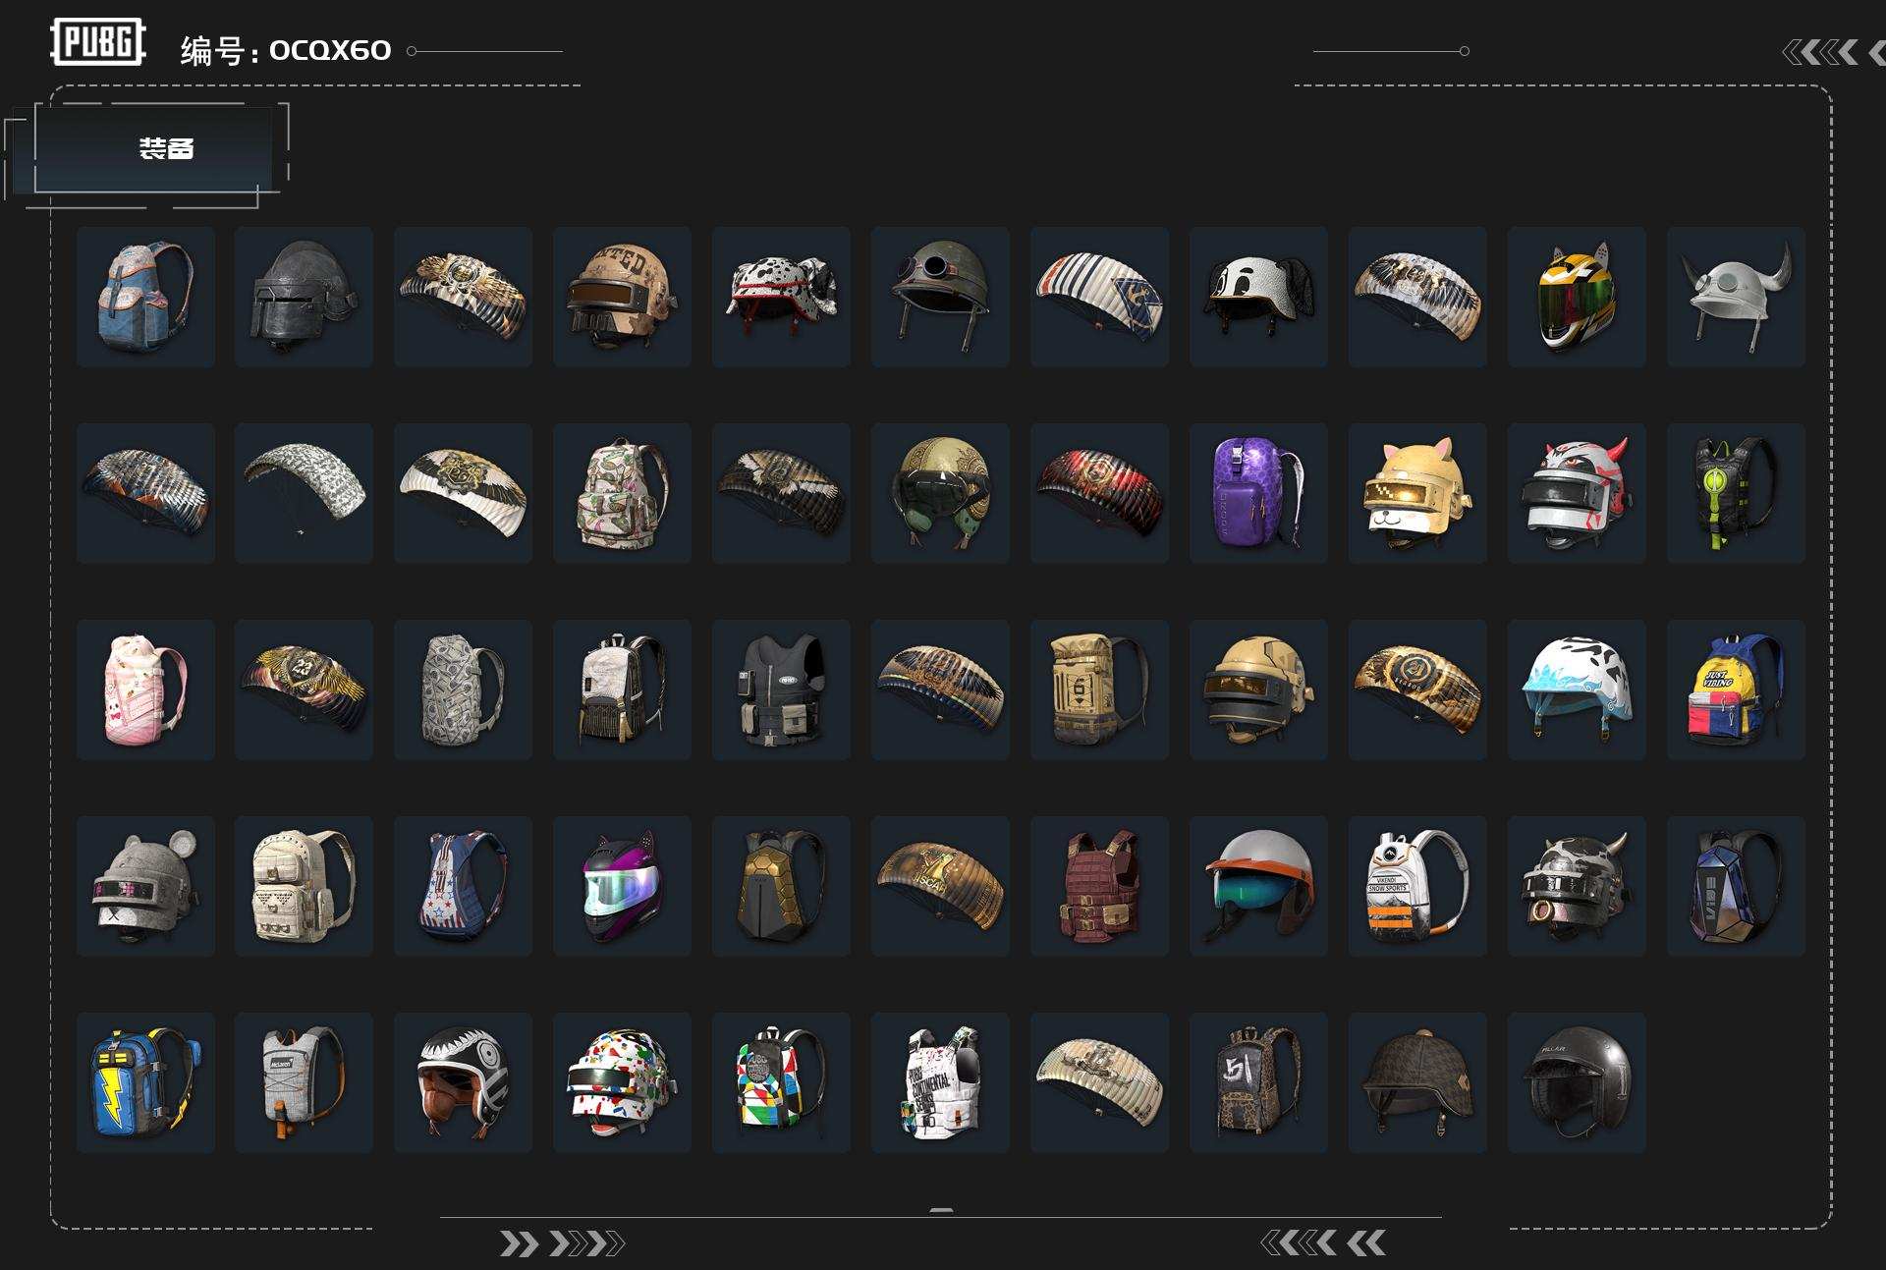Pick the brown checkered-pattern helmet

(x=1418, y=1082)
